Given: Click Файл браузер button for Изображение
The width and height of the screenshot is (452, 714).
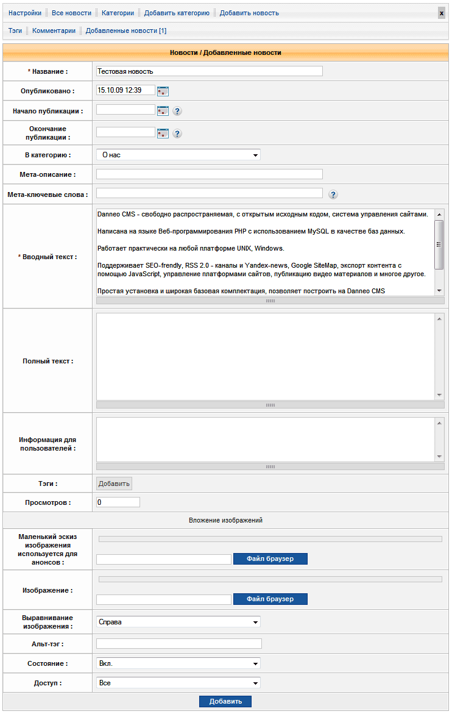Looking at the screenshot, I should point(270,599).
